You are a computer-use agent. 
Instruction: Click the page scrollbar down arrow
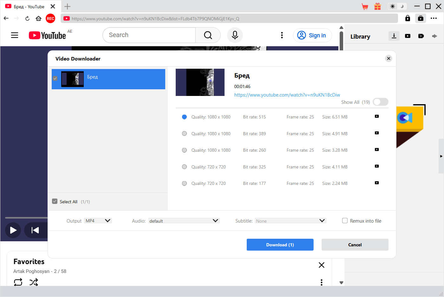pyautogui.click(x=341, y=283)
